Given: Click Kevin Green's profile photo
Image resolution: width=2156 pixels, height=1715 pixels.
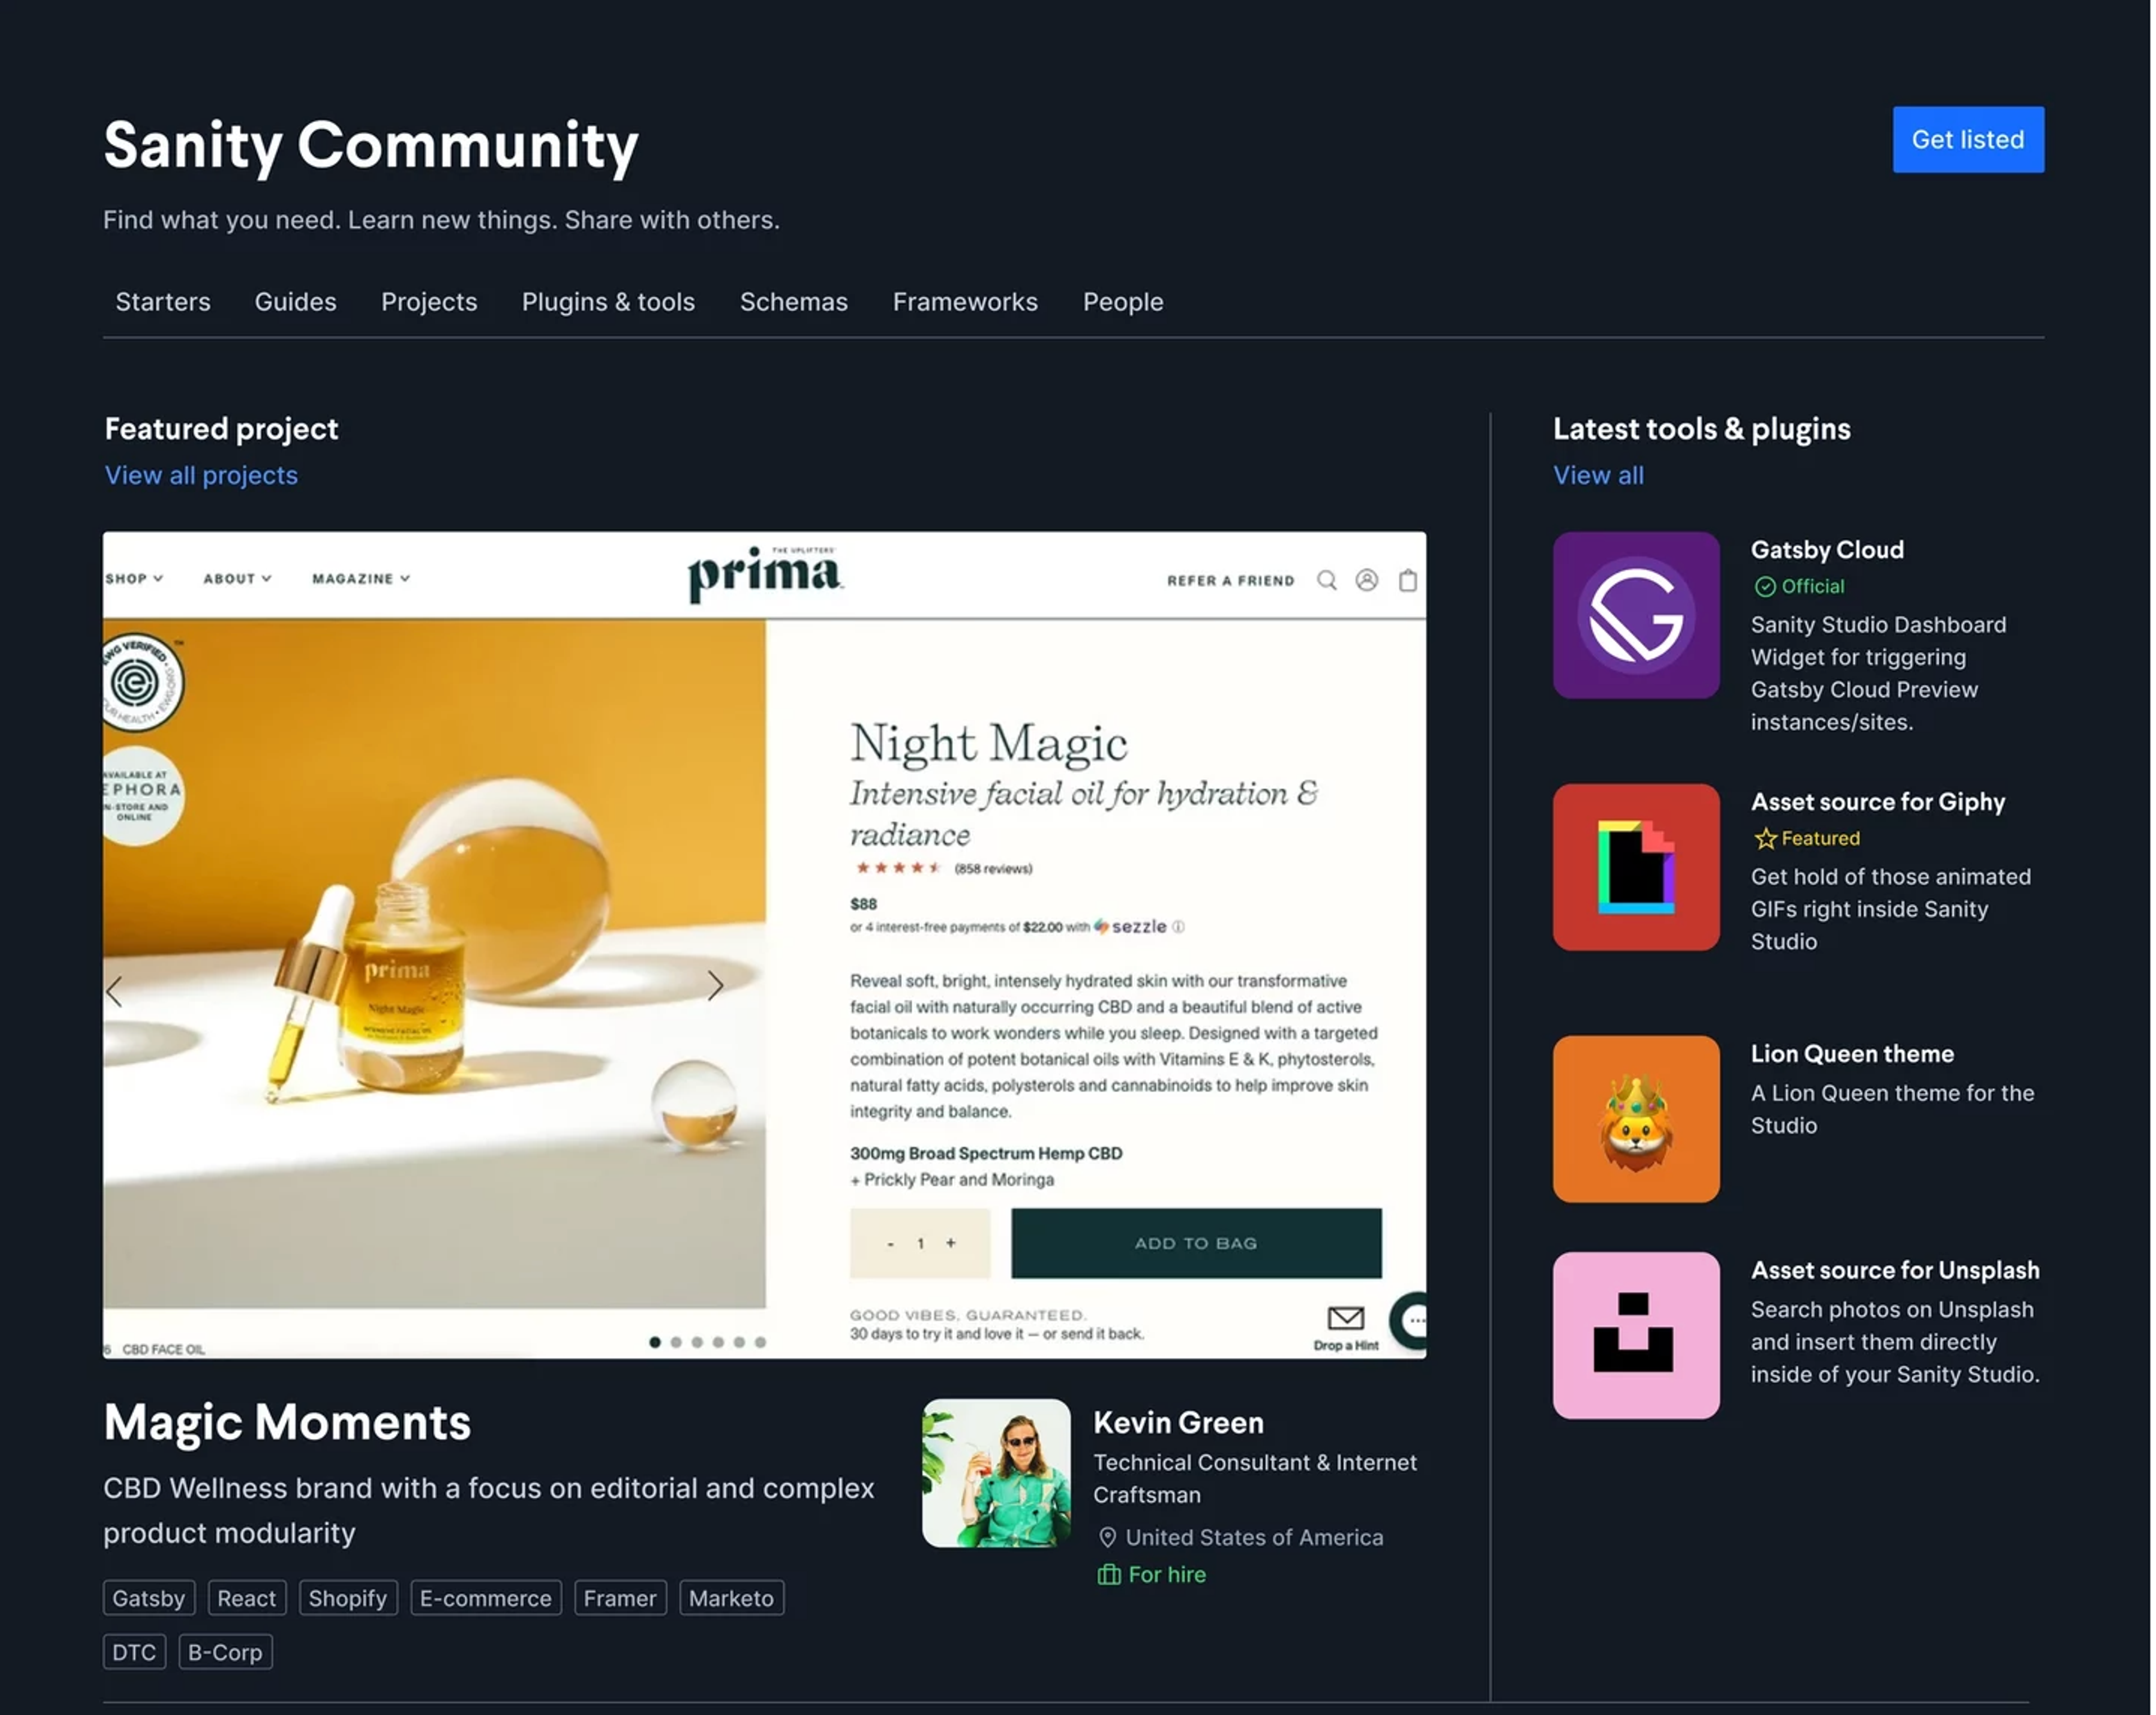Looking at the screenshot, I should pos(996,1473).
